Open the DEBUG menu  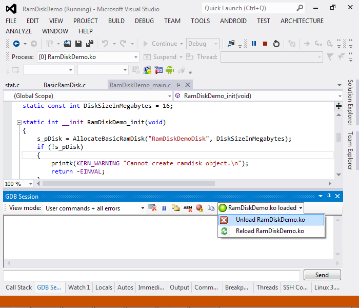[144, 21]
